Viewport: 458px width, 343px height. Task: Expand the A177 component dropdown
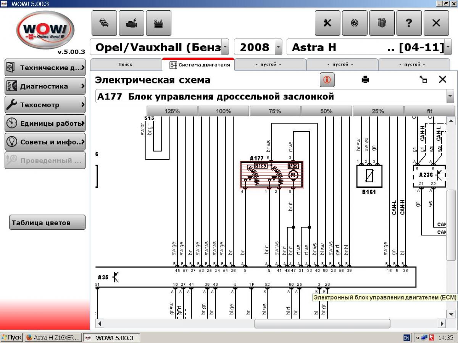click(450, 96)
